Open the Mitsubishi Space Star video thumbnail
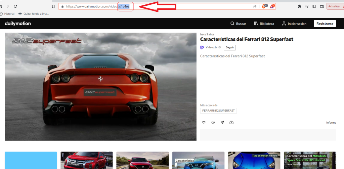The width and height of the screenshot is (344, 169). (310, 160)
